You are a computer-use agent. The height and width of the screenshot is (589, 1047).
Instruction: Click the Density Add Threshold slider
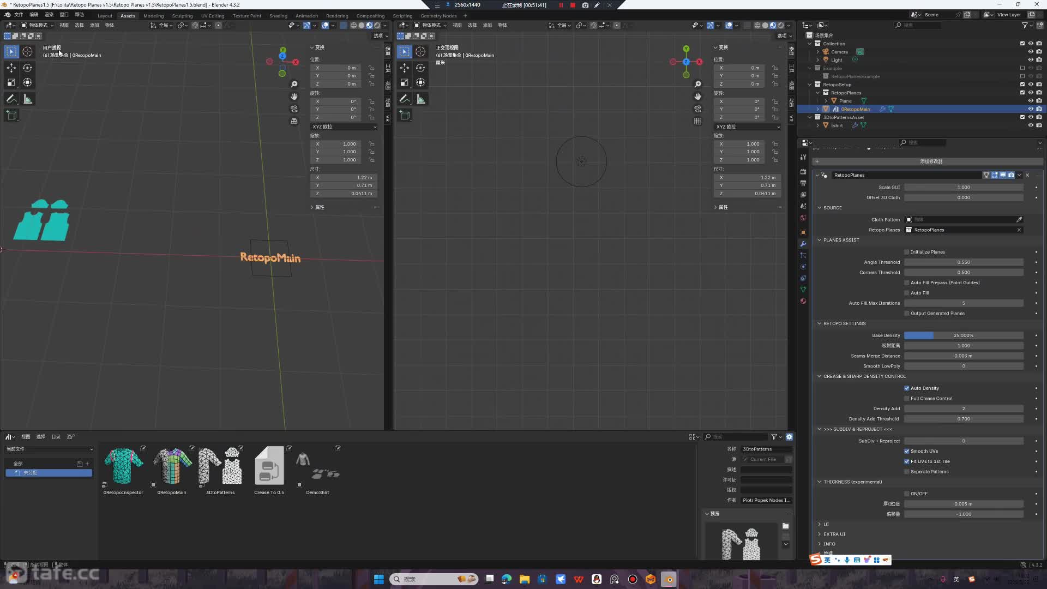[964, 419]
